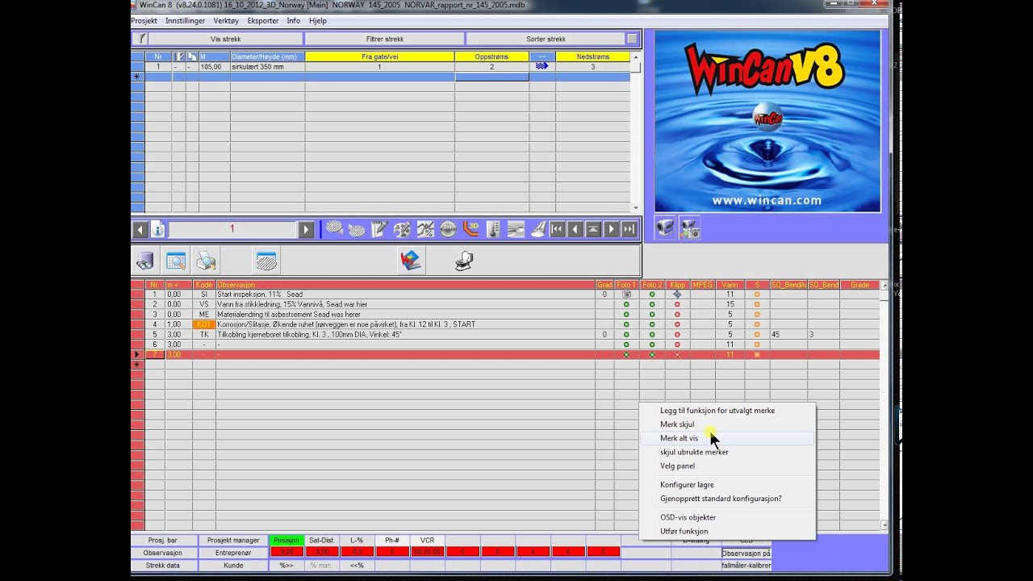Click the hatched pipe window icon
The image size is (1033, 581).
(266, 261)
